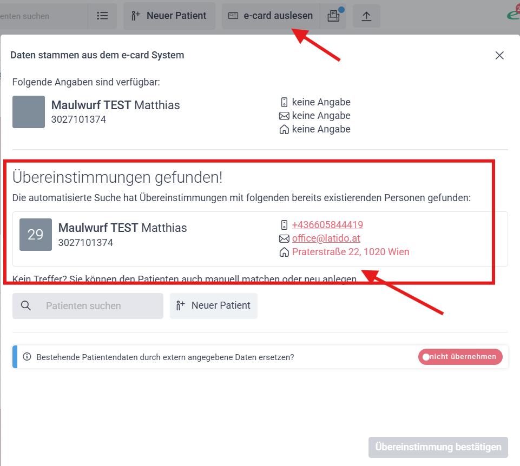Click 'Neuer Patient' in the top toolbar

point(169,16)
